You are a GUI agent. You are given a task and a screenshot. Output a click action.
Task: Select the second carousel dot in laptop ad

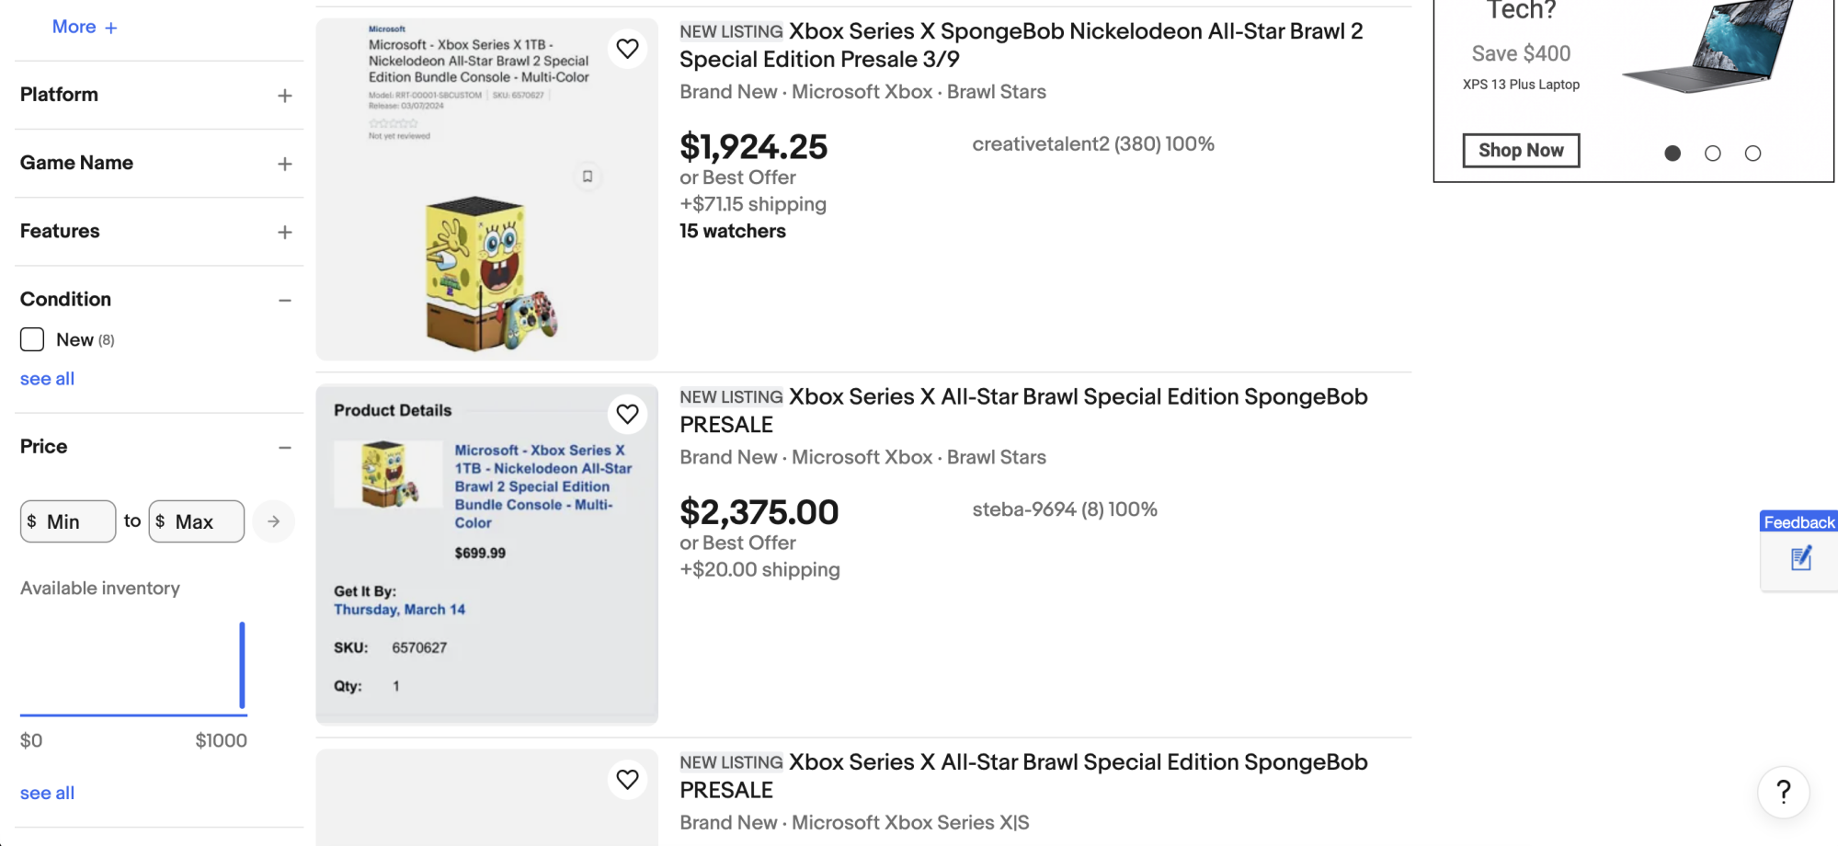pyautogui.click(x=1712, y=154)
